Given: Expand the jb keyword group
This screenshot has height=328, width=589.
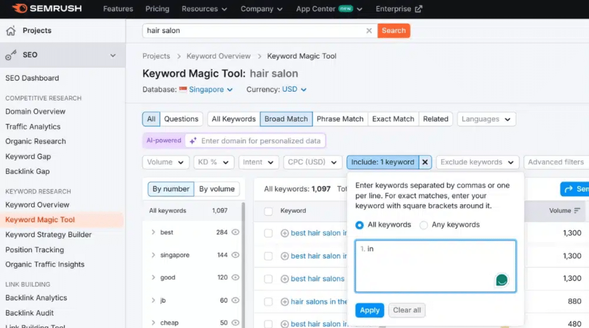Looking at the screenshot, I should (x=153, y=300).
